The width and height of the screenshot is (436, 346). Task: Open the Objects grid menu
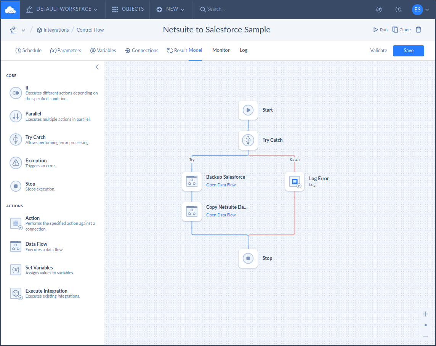tap(128, 9)
